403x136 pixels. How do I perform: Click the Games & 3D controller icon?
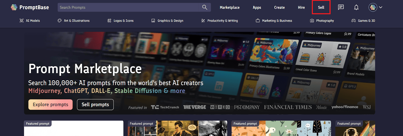[354, 21]
